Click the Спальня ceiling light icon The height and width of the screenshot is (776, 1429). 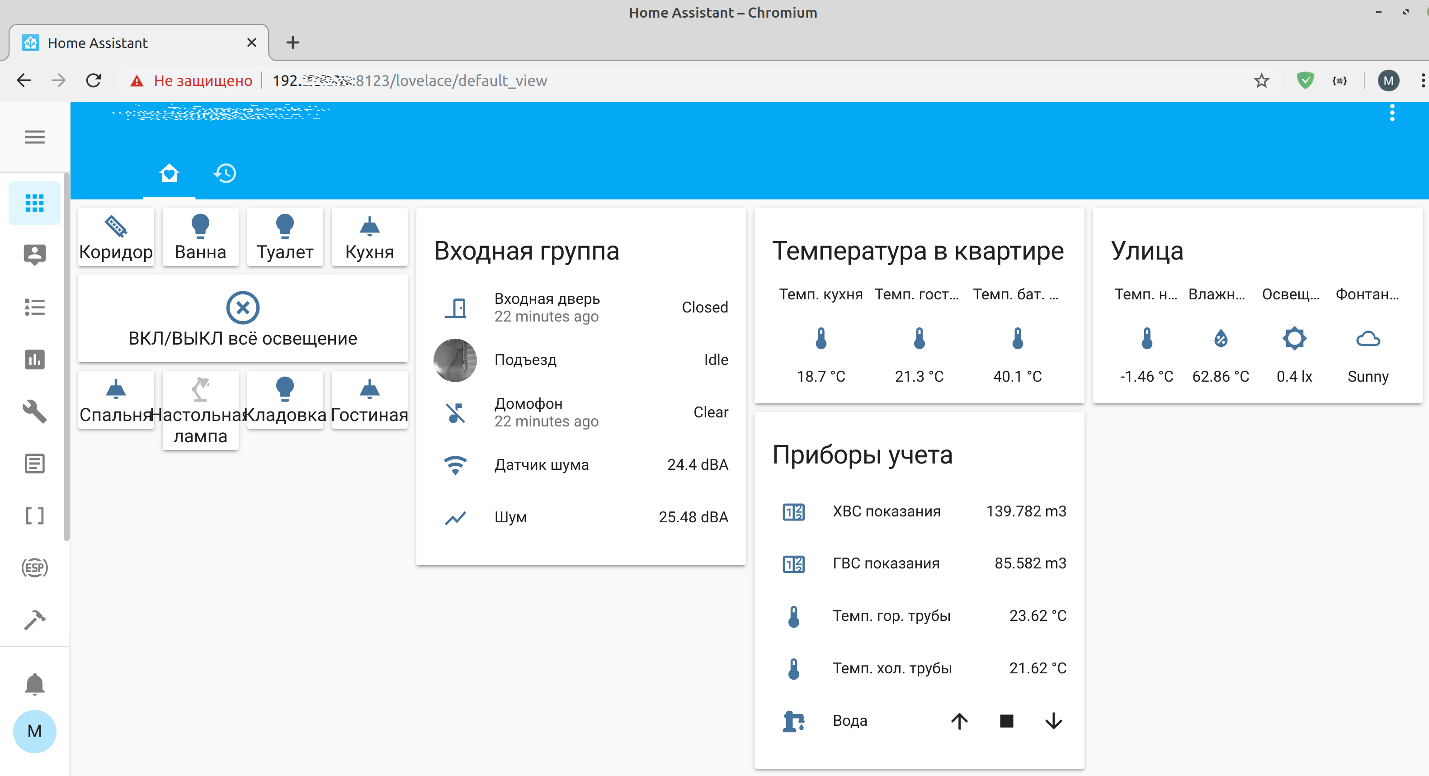pos(115,389)
